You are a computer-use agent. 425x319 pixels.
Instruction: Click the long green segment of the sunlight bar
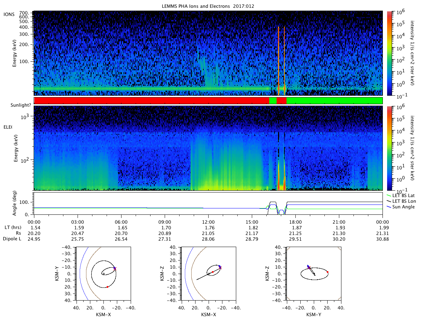(x=334, y=101)
